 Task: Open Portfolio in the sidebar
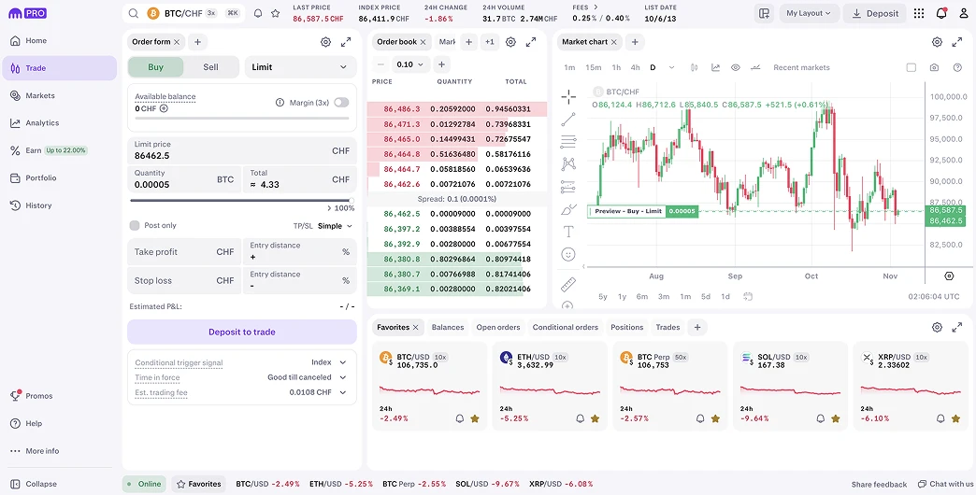pos(59,177)
